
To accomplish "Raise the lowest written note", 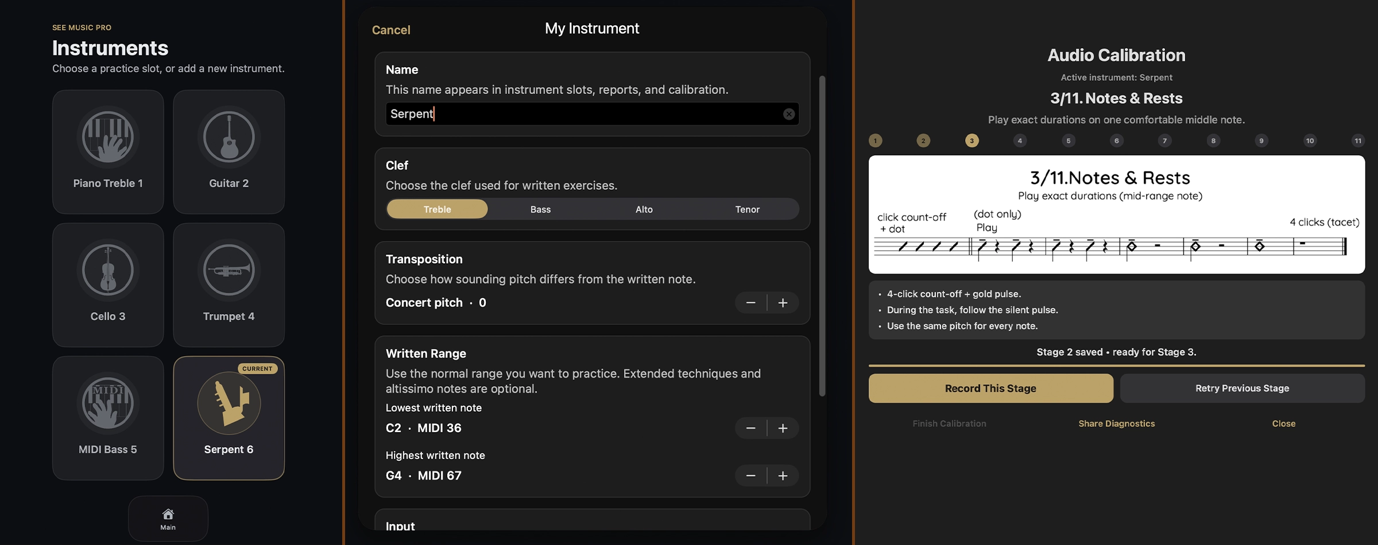I will [x=783, y=429].
